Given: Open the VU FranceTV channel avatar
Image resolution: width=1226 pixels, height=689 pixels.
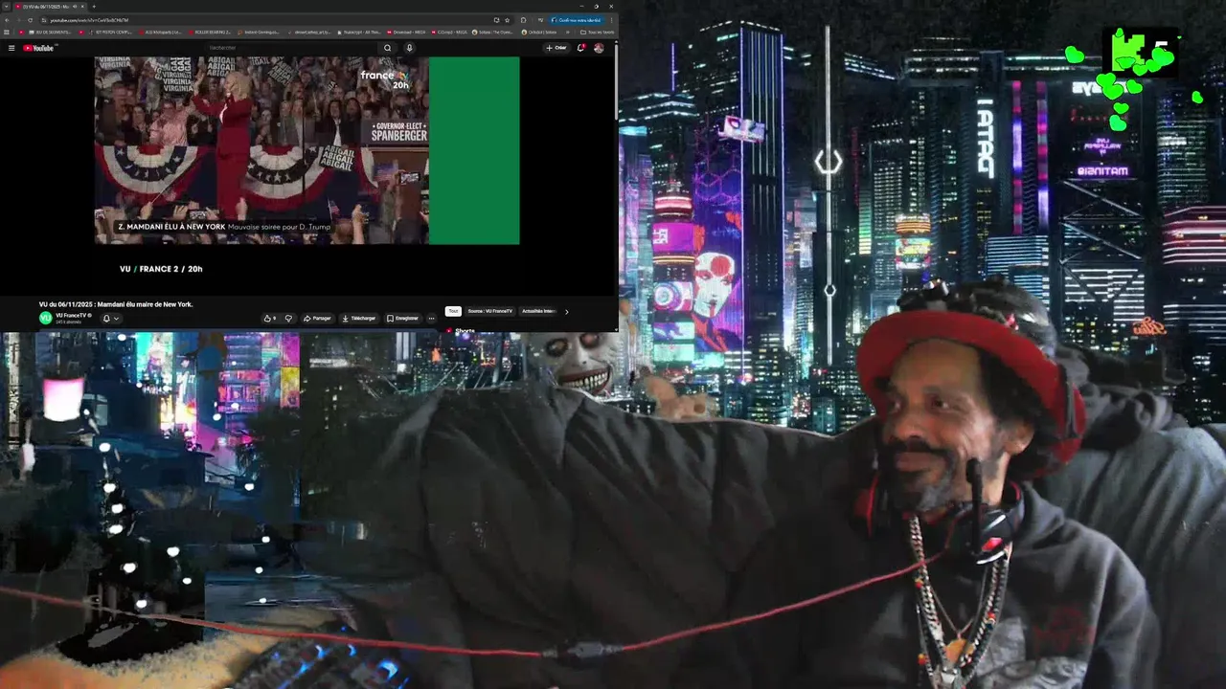Looking at the screenshot, I should pyautogui.click(x=45, y=318).
